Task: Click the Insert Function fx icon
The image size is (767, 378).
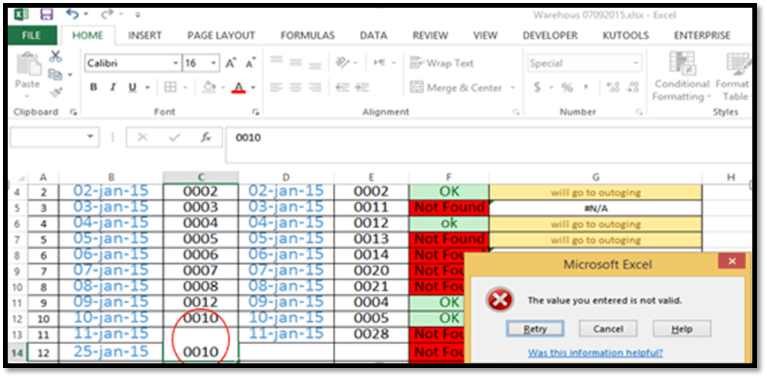Action: (x=206, y=137)
